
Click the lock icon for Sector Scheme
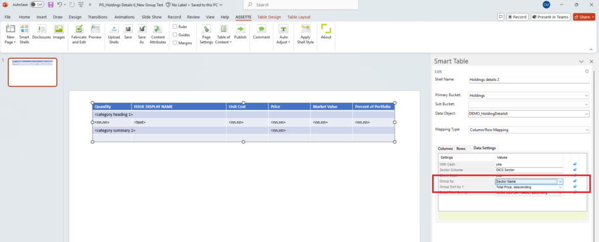(x=575, y=170)
